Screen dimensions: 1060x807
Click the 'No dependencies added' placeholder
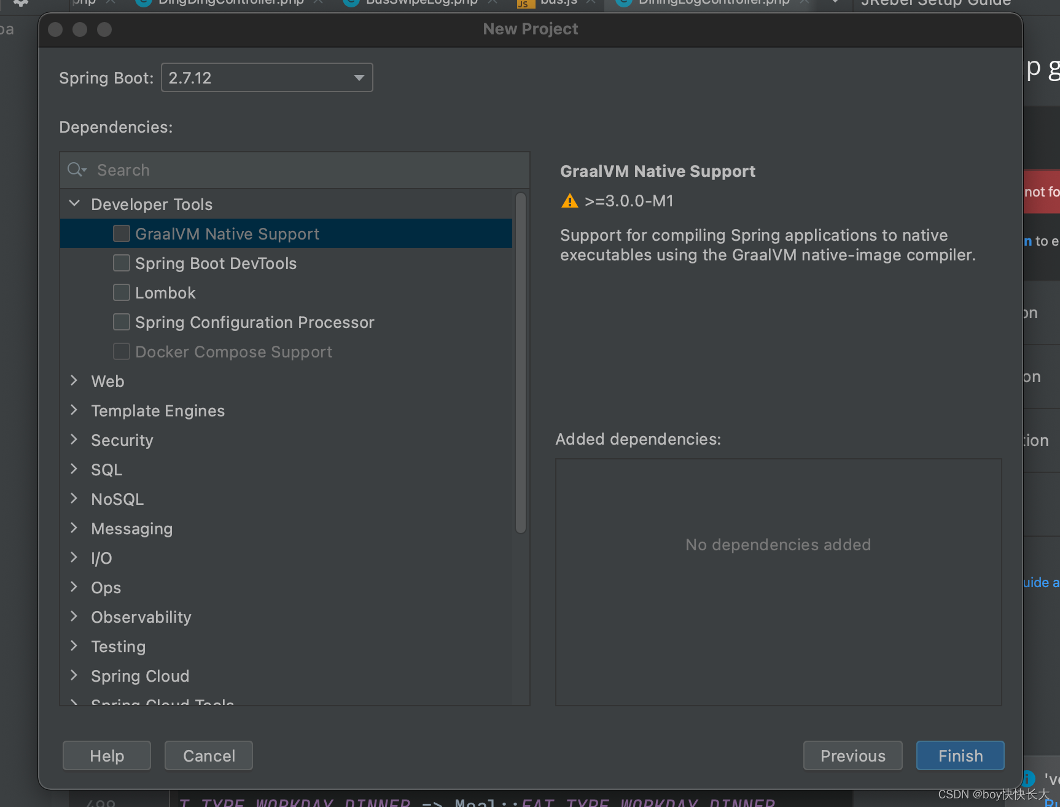tap(778, 545)
